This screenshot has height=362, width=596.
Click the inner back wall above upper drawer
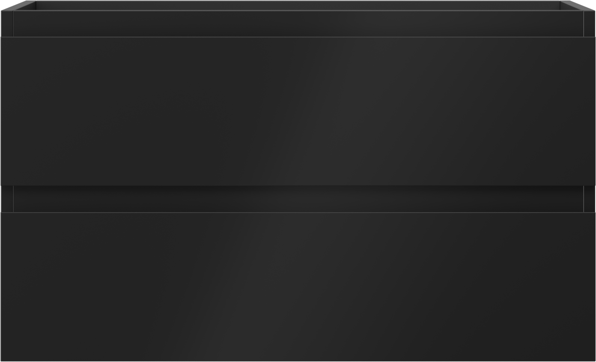pos(298,24)
